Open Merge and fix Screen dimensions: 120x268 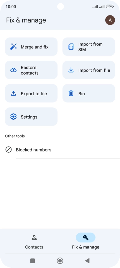click(x=31, y=47)
